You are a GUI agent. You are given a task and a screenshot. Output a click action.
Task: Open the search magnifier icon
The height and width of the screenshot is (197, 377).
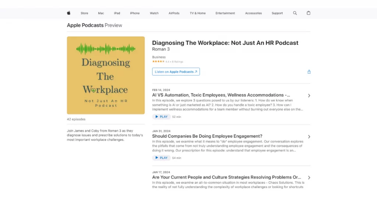pyautogui.click(x=295, y=13)
